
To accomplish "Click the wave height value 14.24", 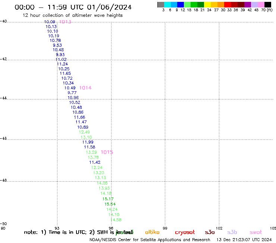I will (x=112, y=209).
